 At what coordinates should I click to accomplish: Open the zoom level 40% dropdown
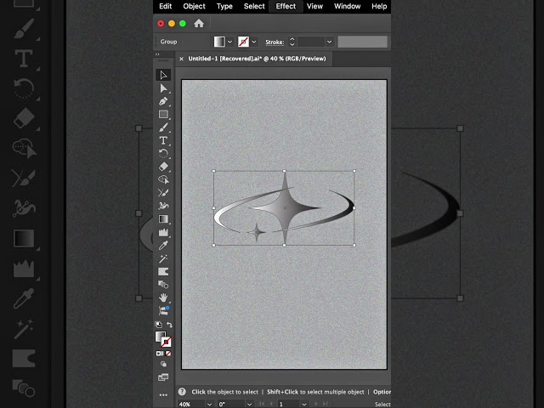pyautogui.click(x=209, y=405)
